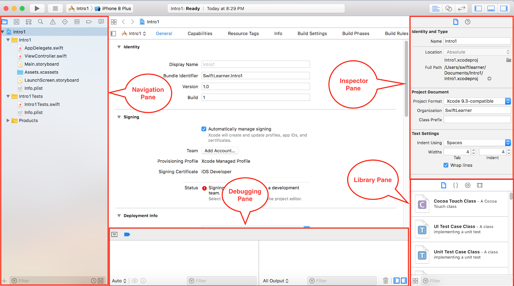Select ViewController.swift in navigator

(46, 56)
